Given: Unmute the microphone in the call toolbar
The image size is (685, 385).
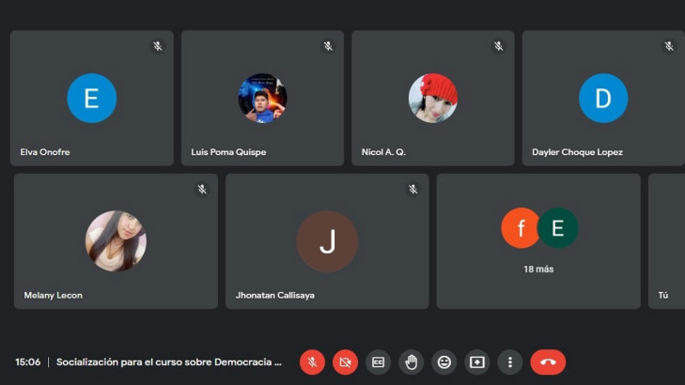Looking at the screenshot, I should pyautogui.click(x=312, y=362).
